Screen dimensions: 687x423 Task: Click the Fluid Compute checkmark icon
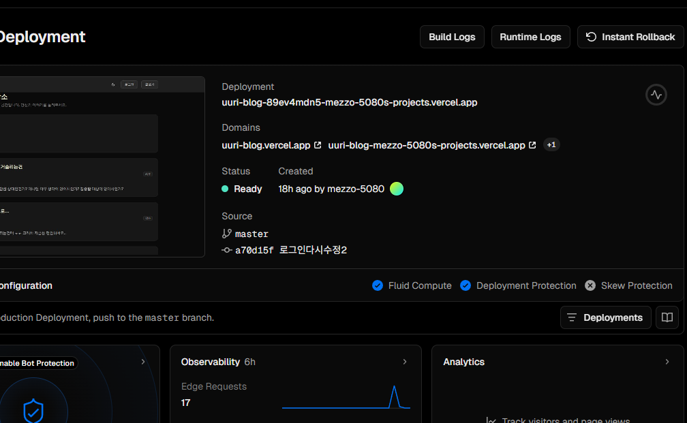378,285
